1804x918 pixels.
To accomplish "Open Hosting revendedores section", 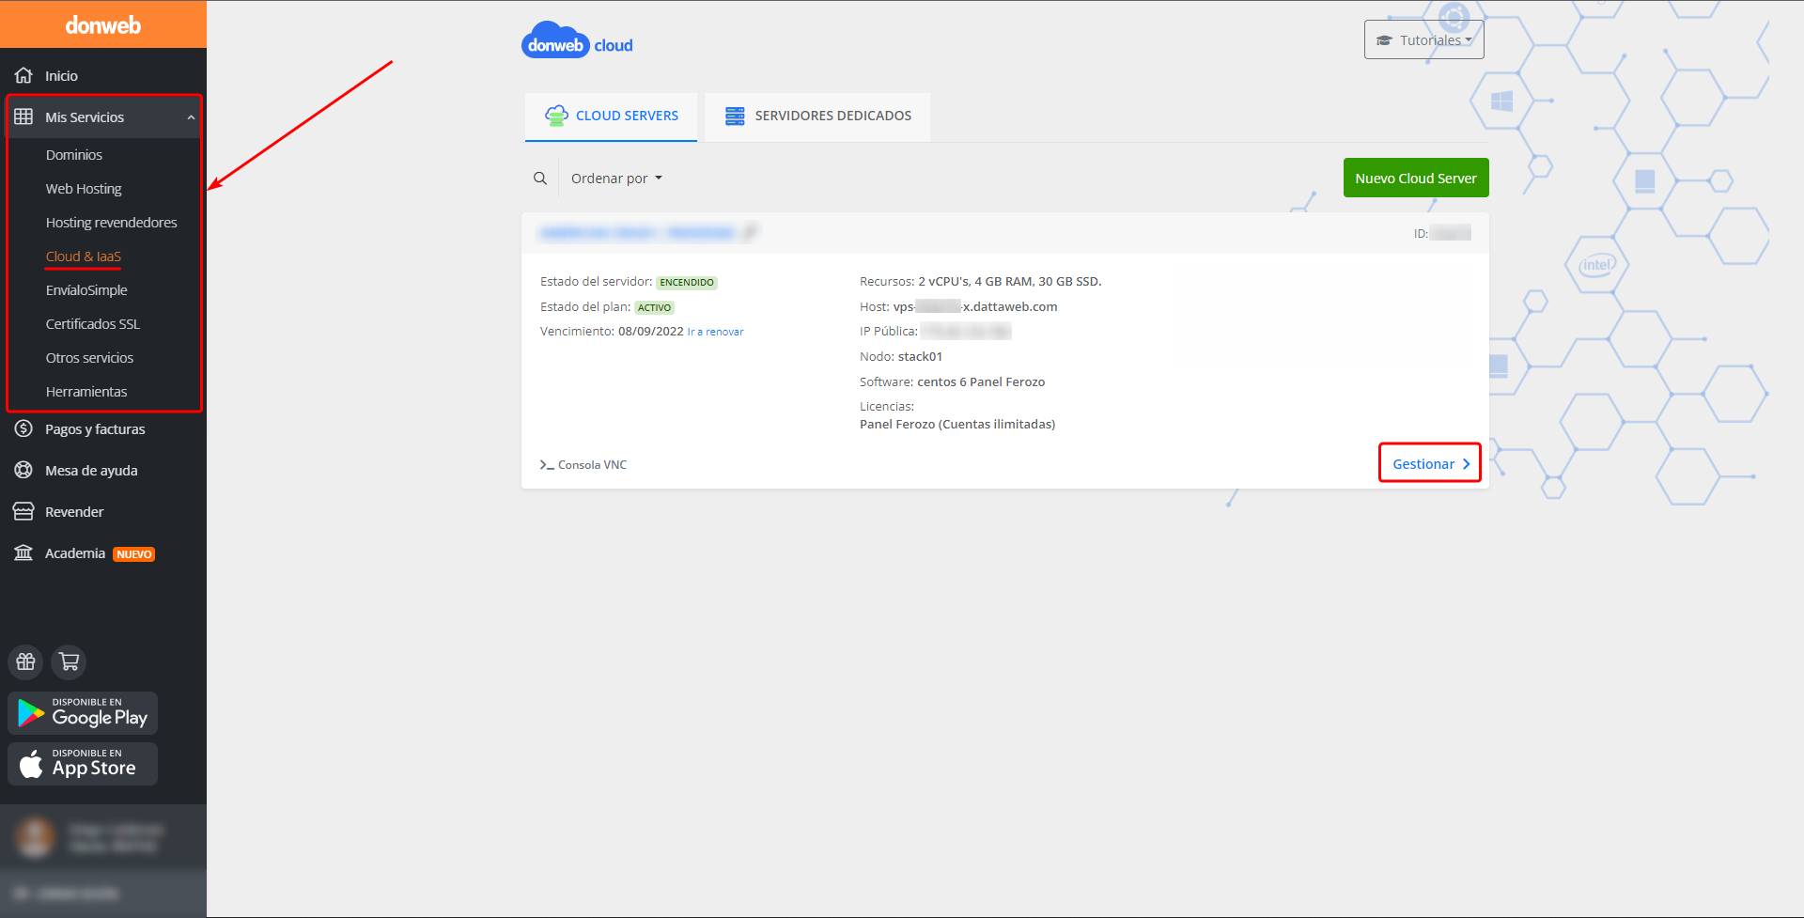I will (x=111, y=223).
